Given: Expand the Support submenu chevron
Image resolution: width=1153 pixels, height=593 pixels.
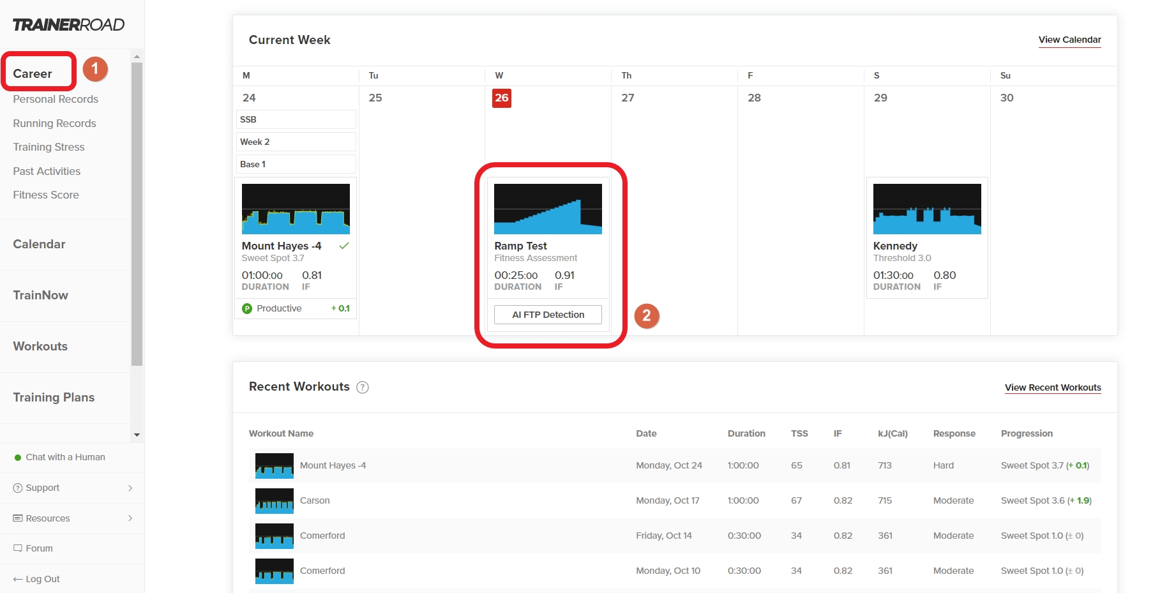Looking at the screenshot, I should (130, 488).
